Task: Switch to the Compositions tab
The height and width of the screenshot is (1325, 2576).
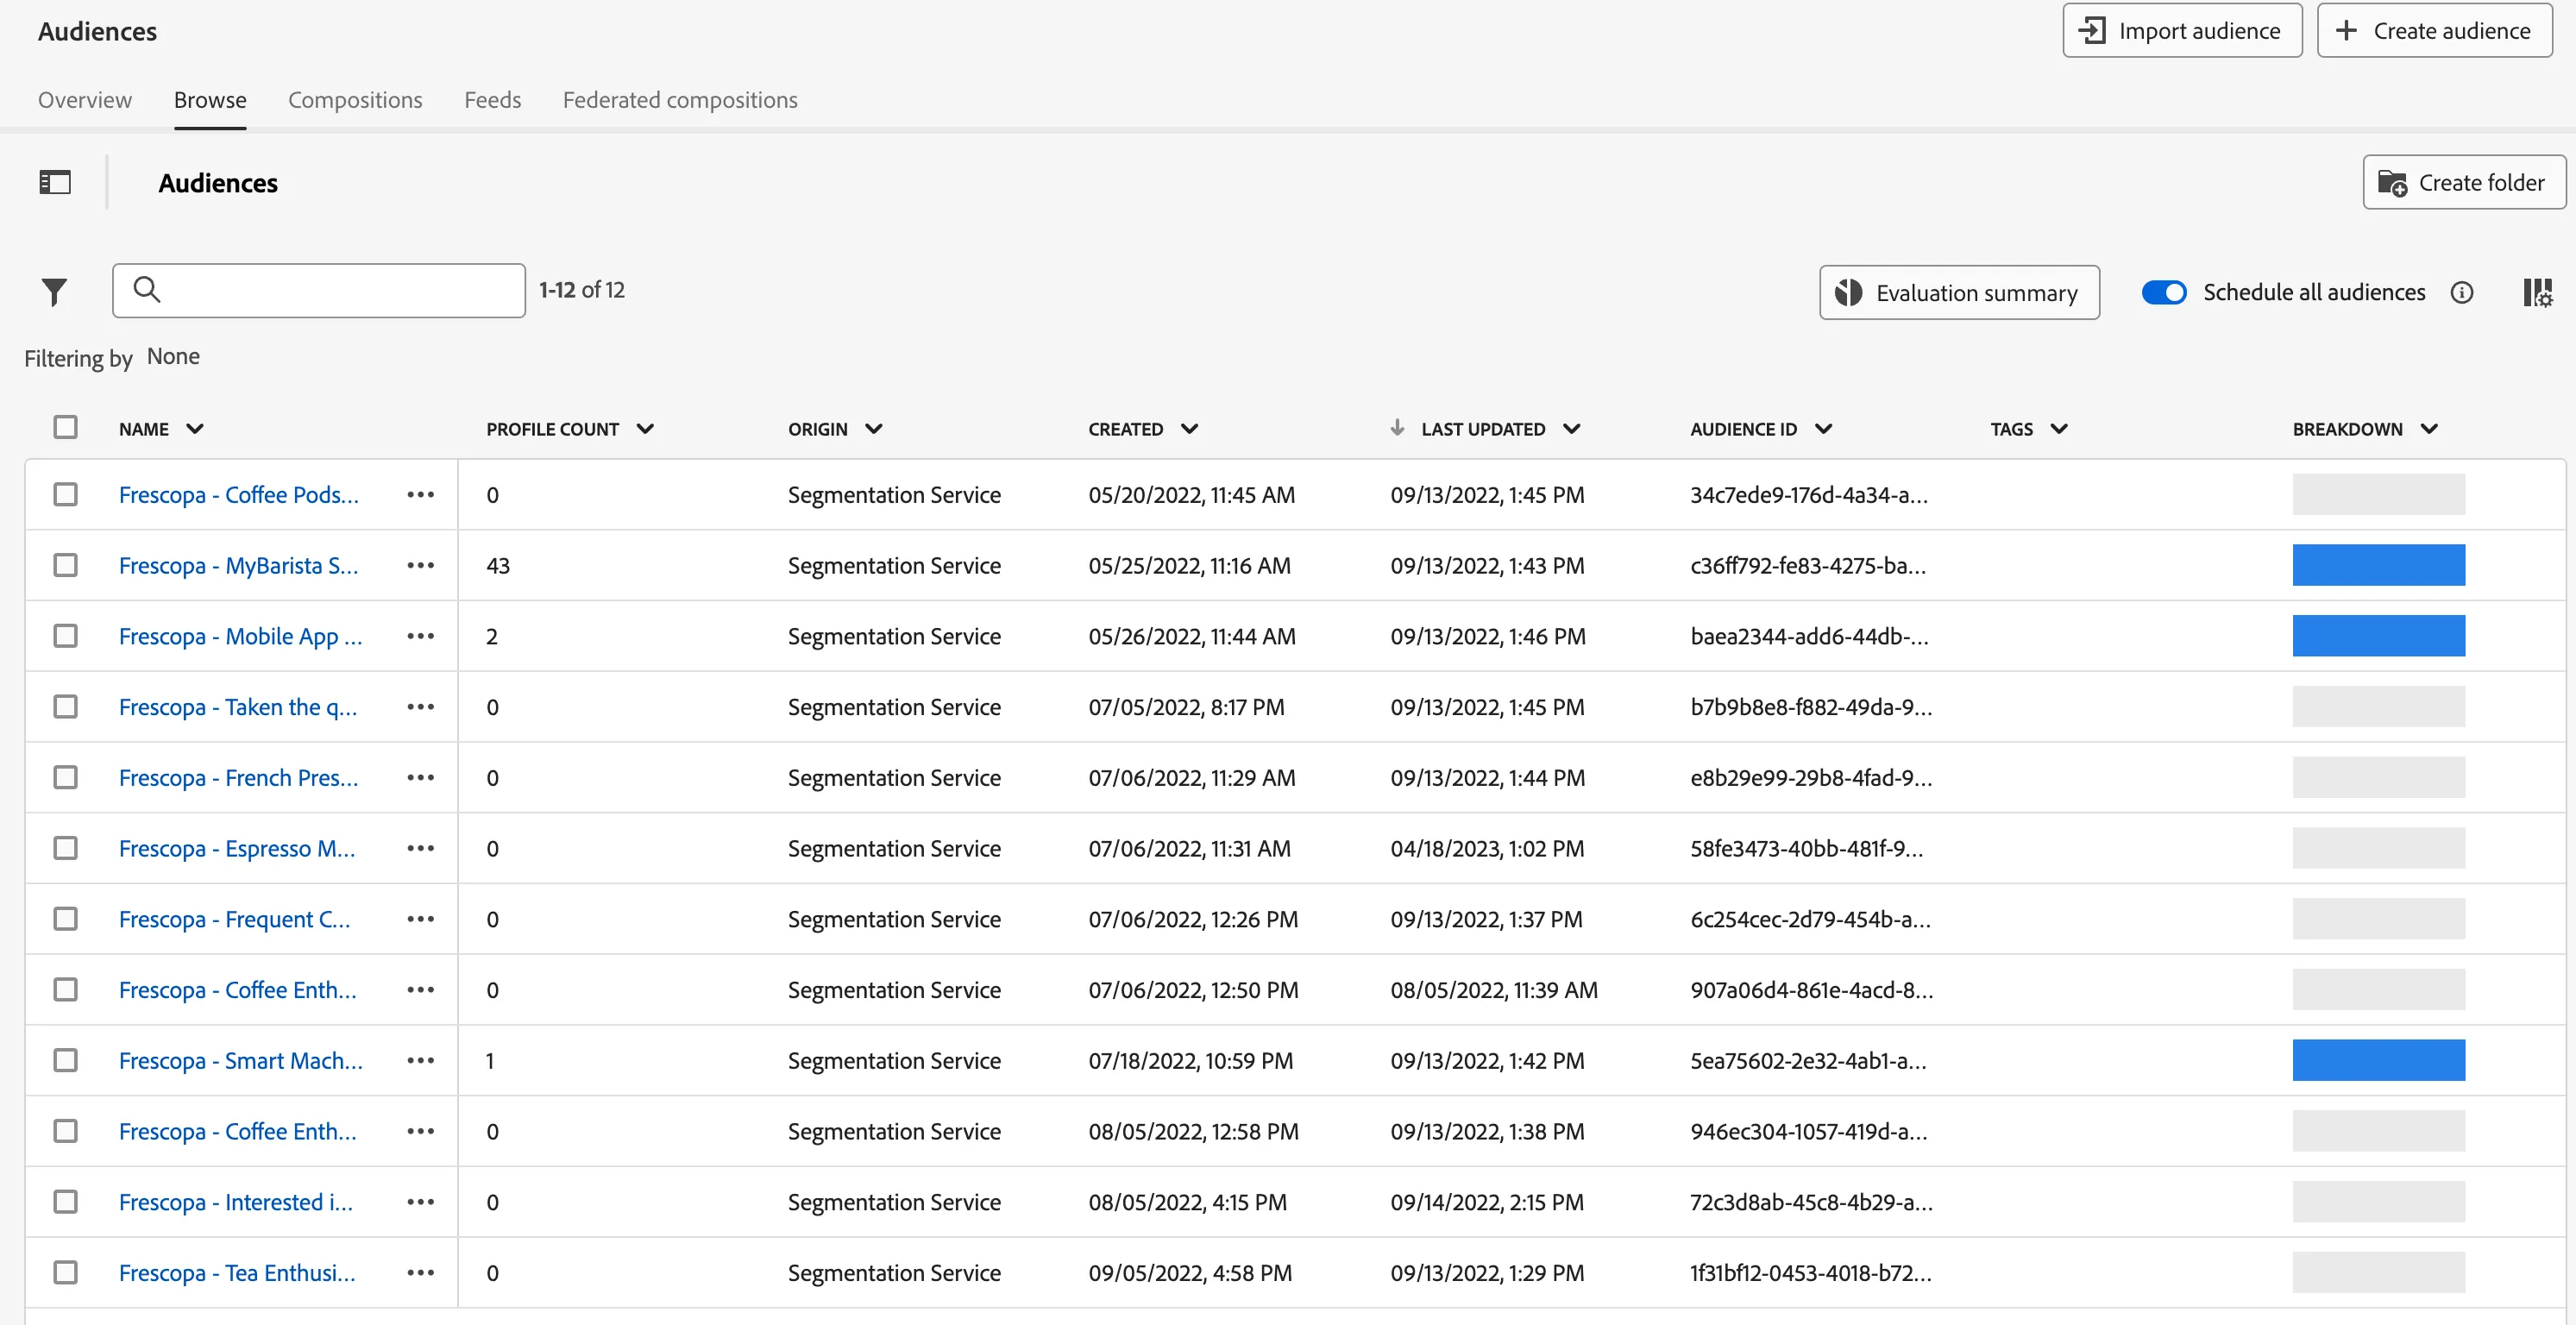Action: click(x=355, y=100)
